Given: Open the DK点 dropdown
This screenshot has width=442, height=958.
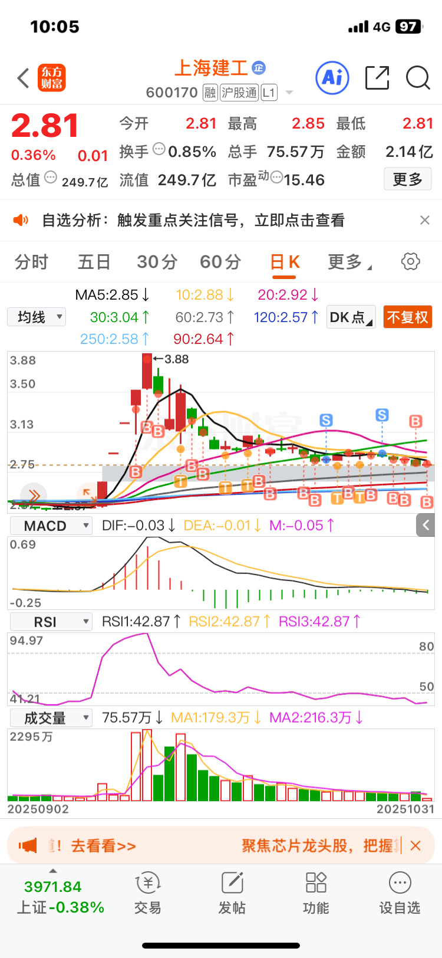Looking at the screenshot, I should [x=351, y=317].
